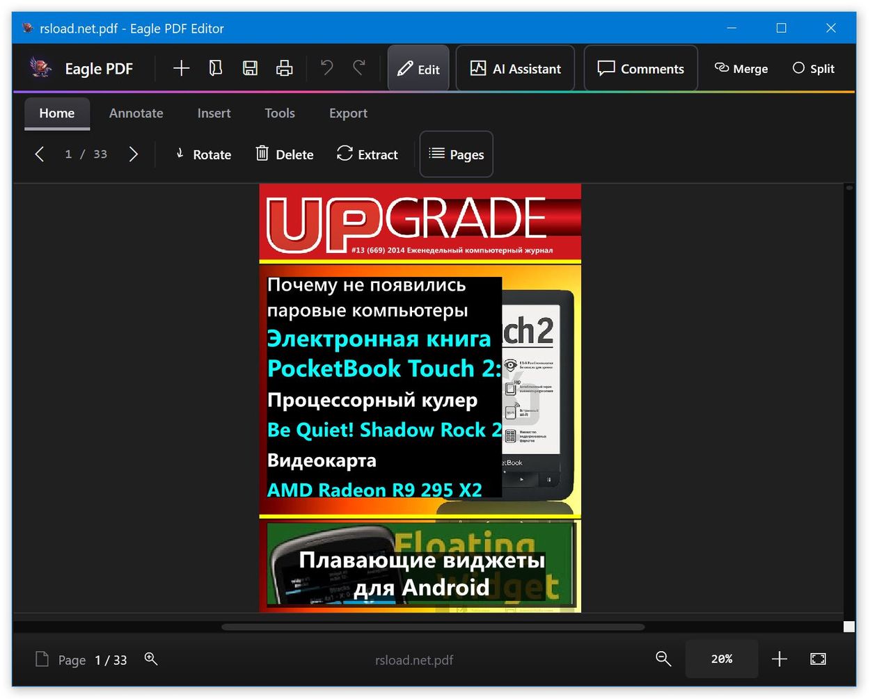Print the document via printer icon

pyautogui.click(x=284, y=68)
